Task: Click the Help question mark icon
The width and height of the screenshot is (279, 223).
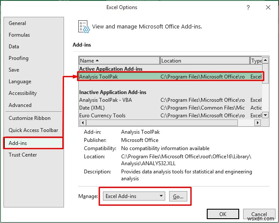Action: point(248,7)
